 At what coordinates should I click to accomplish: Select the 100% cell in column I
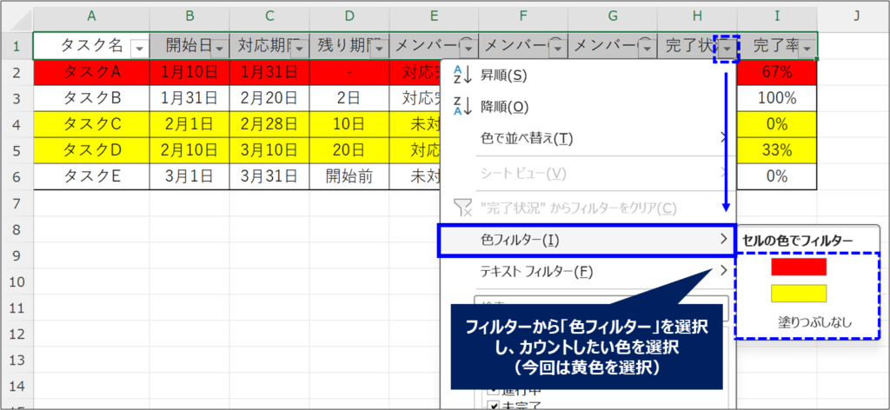777,97
